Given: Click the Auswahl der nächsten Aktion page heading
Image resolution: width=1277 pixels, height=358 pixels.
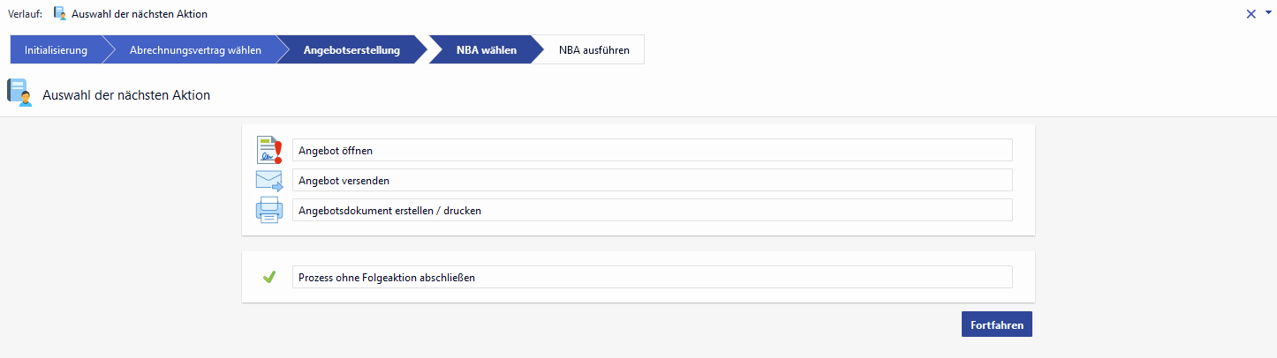Looking at the screenshot, I should coord(126,94).
